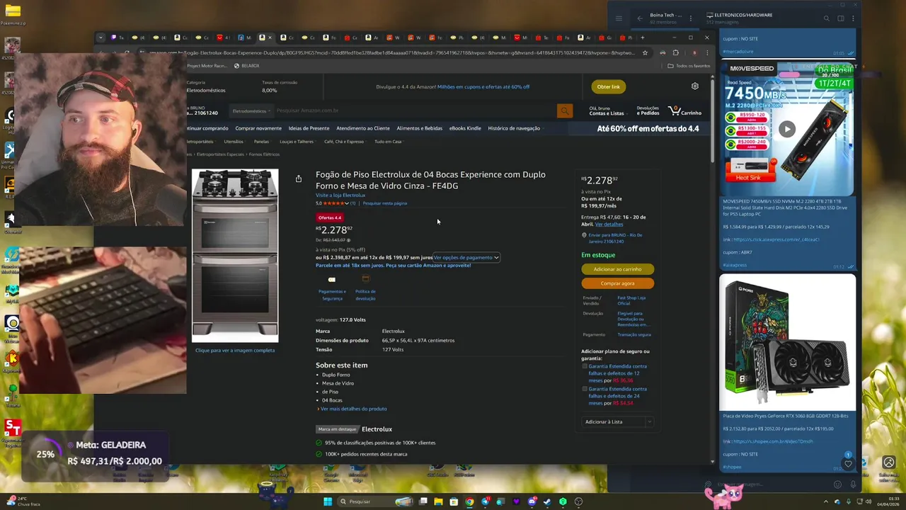Open File Explorer from the taskbar
Viewport: 906px width, 510px height.
[x=438, y=501]
